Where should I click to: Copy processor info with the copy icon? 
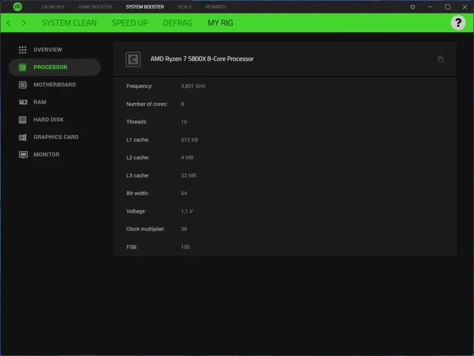click(440, 59)
